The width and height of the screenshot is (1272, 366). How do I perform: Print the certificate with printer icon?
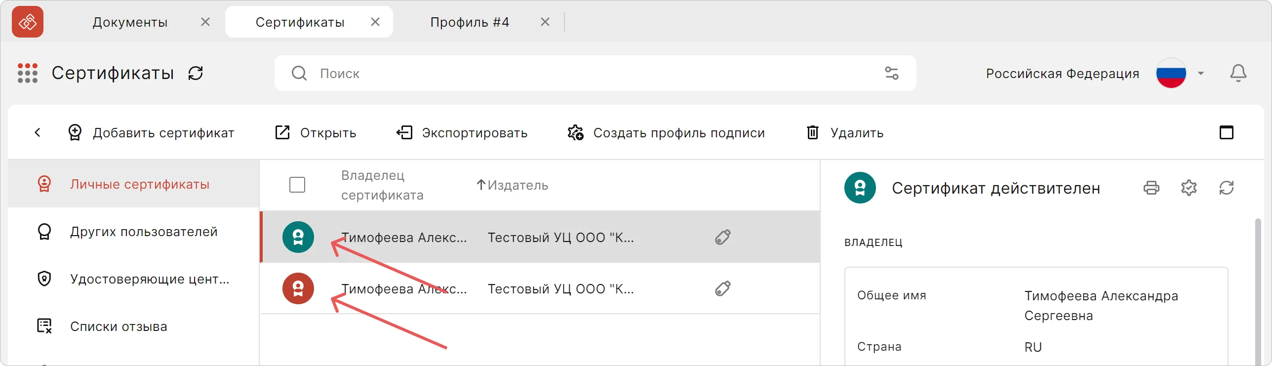click(1152, 188)
